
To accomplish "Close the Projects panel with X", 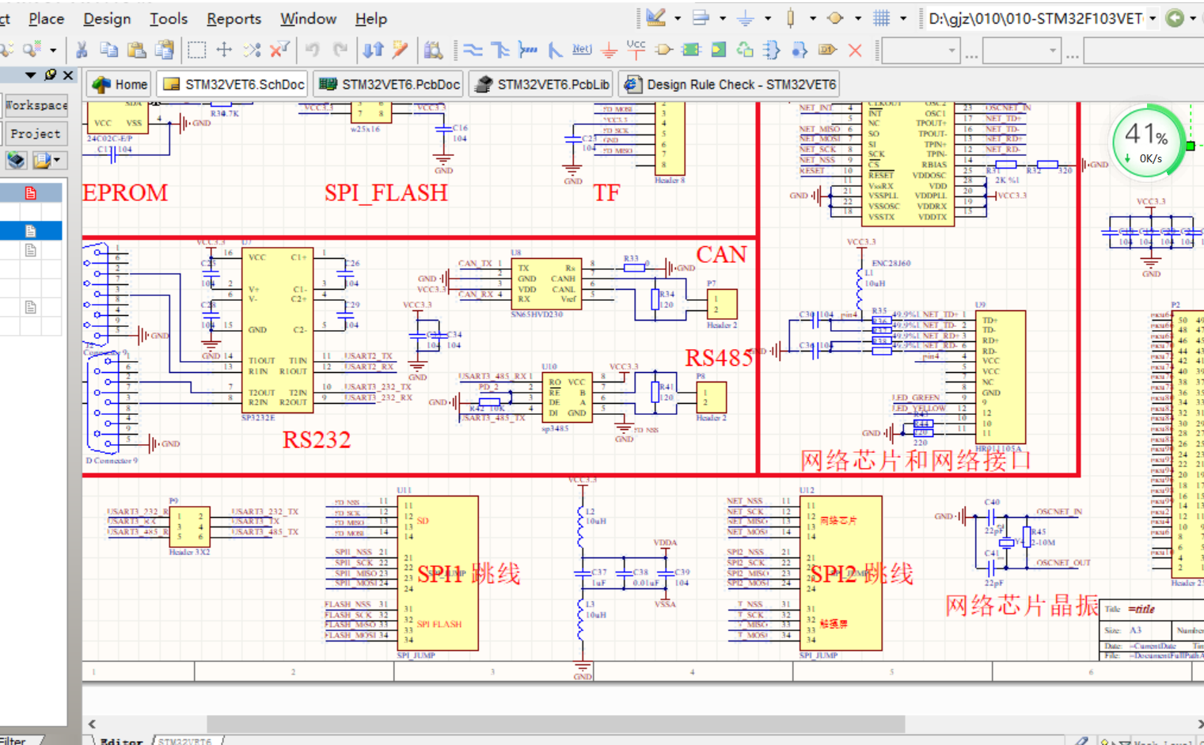I will [x=68, y=74].
